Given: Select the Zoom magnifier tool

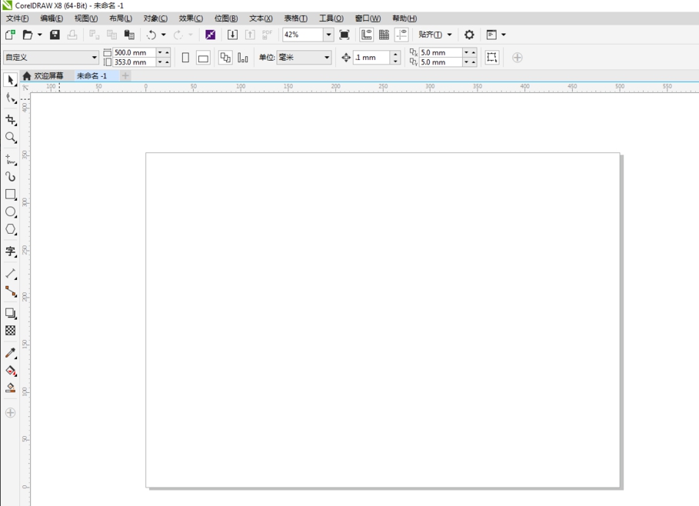Looking at the screenshot, I should click(x=11, y=138).
